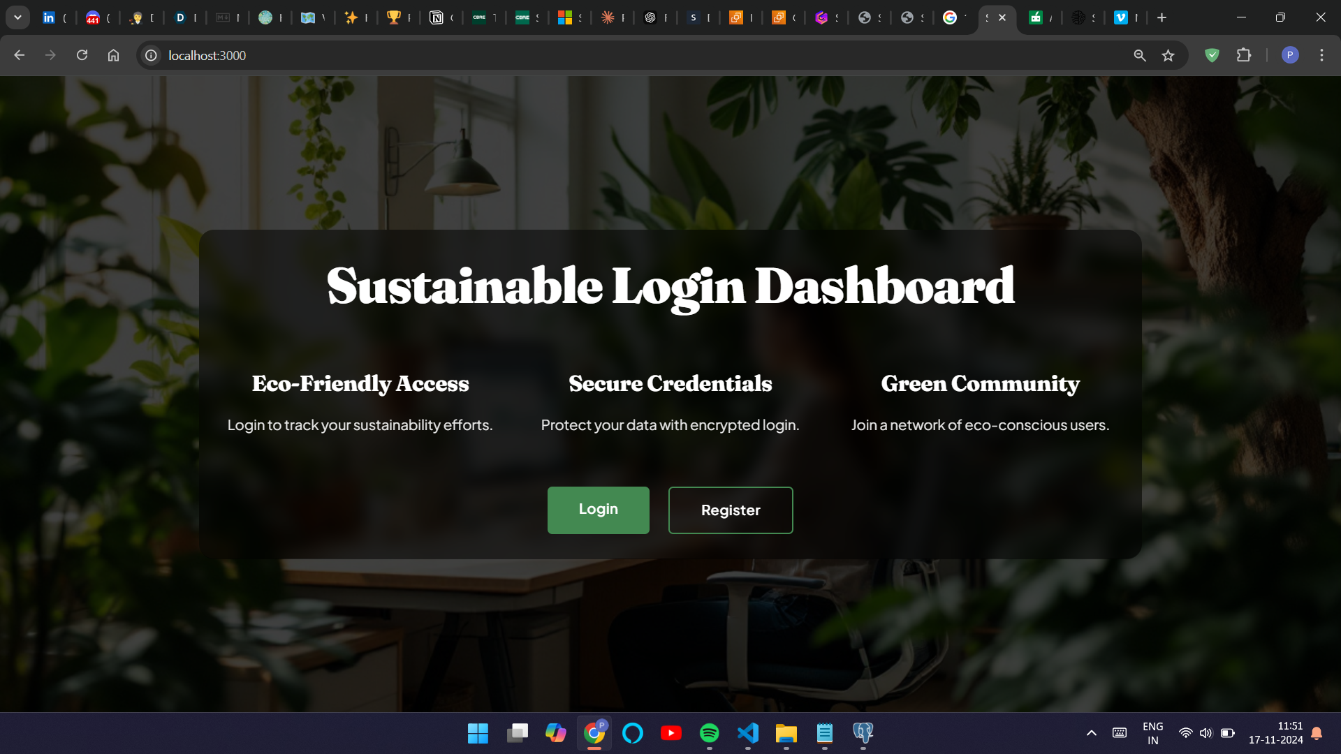
Task: Open YouTube from the taskbar
Action: 671,733
